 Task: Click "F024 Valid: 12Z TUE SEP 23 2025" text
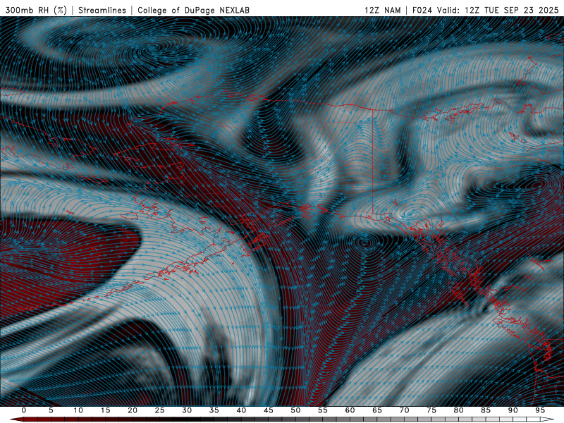[485, 10]
